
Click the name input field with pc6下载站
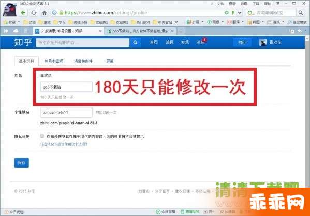[66, 87]
